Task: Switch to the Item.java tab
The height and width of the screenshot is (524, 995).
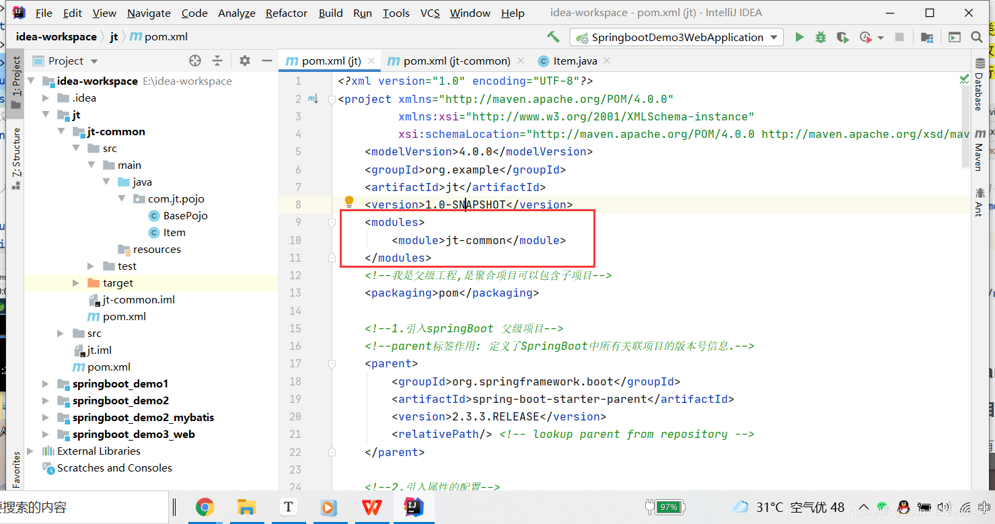Action: (574, 61)
